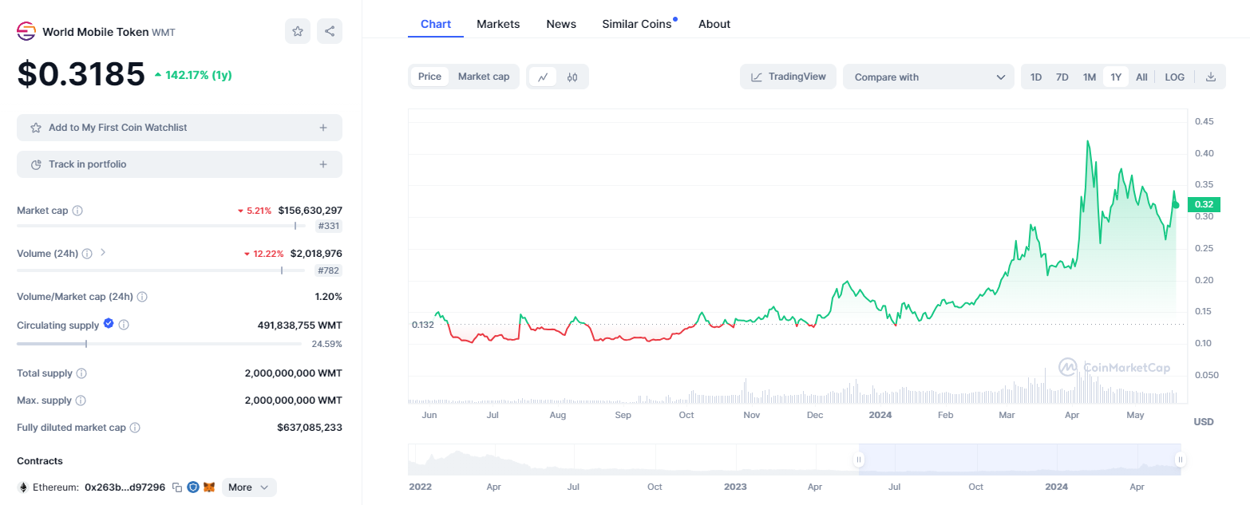Switch to the candlestick chart icon

click(x=572, y=77)
